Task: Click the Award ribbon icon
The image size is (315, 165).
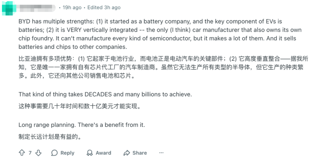Action: click(90, 153)
